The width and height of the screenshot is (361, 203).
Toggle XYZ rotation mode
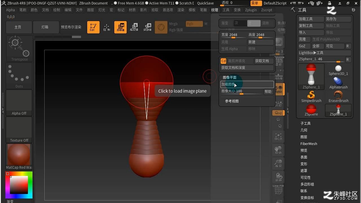pyautogui.click(x=278, y=113)
